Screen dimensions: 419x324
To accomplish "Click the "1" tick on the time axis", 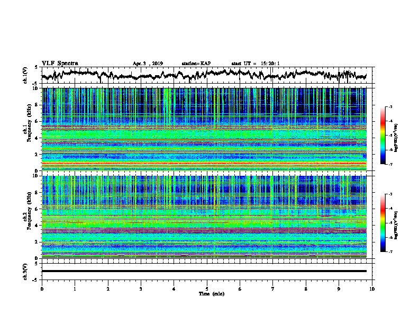I will tap(75, 289).
